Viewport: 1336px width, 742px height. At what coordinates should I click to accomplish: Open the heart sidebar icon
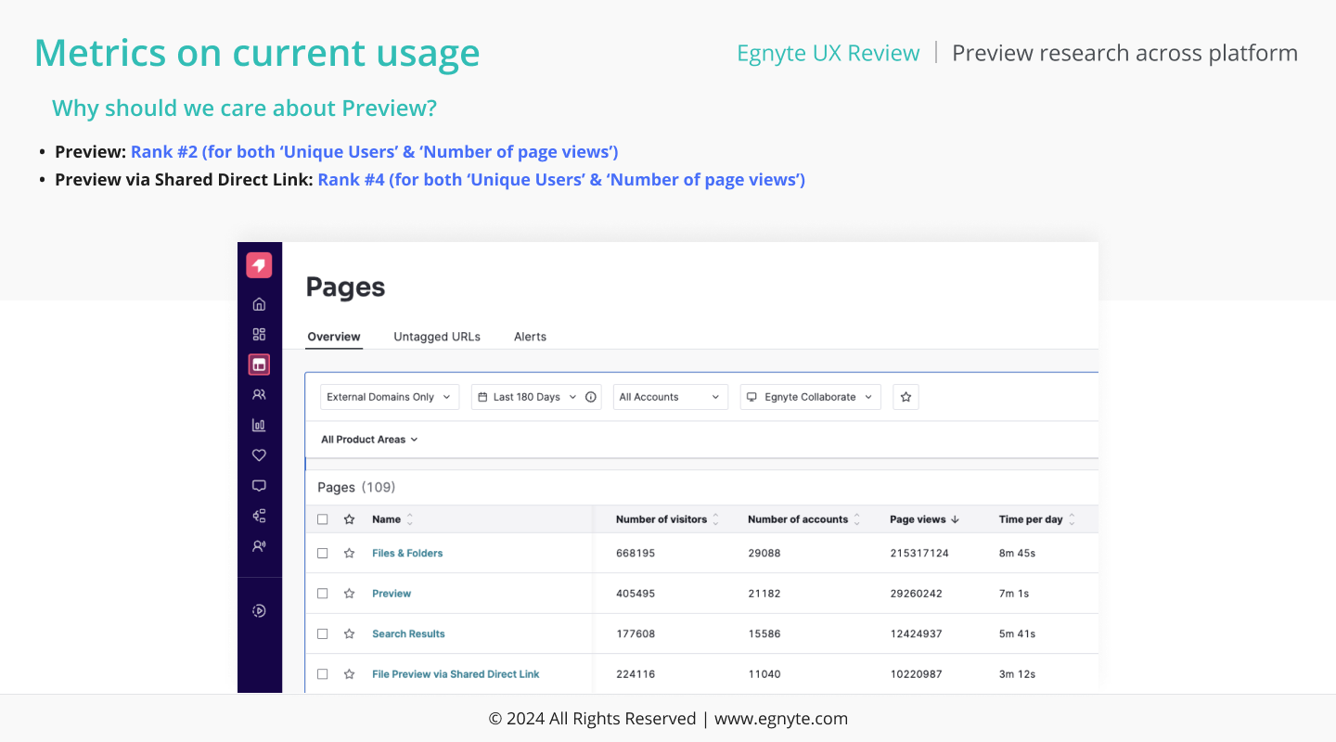click(x=259, y=455)
